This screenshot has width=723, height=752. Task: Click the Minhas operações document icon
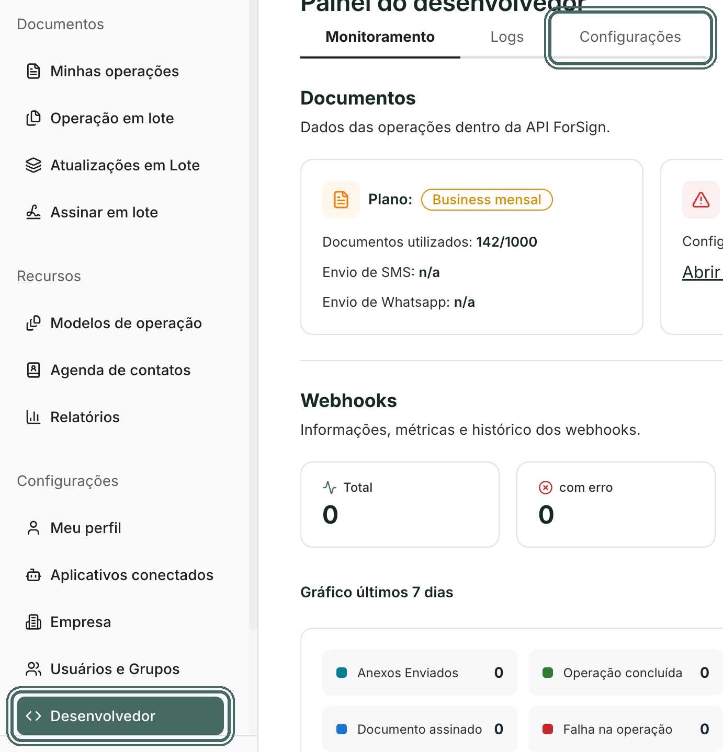pyautogui.click(x=33, y=71)
